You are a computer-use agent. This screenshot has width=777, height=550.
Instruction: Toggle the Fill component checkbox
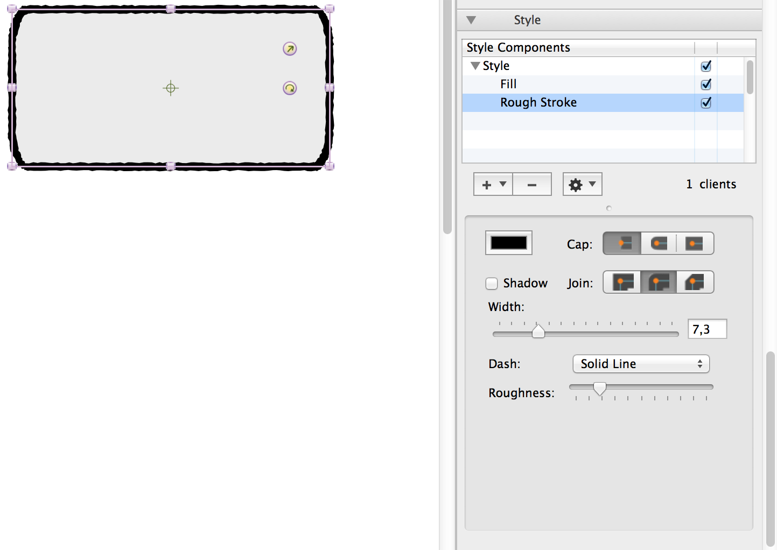point(706,84)
